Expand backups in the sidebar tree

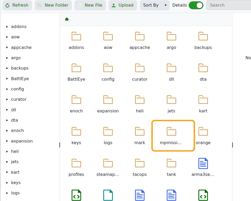click(x=7, y=68)
